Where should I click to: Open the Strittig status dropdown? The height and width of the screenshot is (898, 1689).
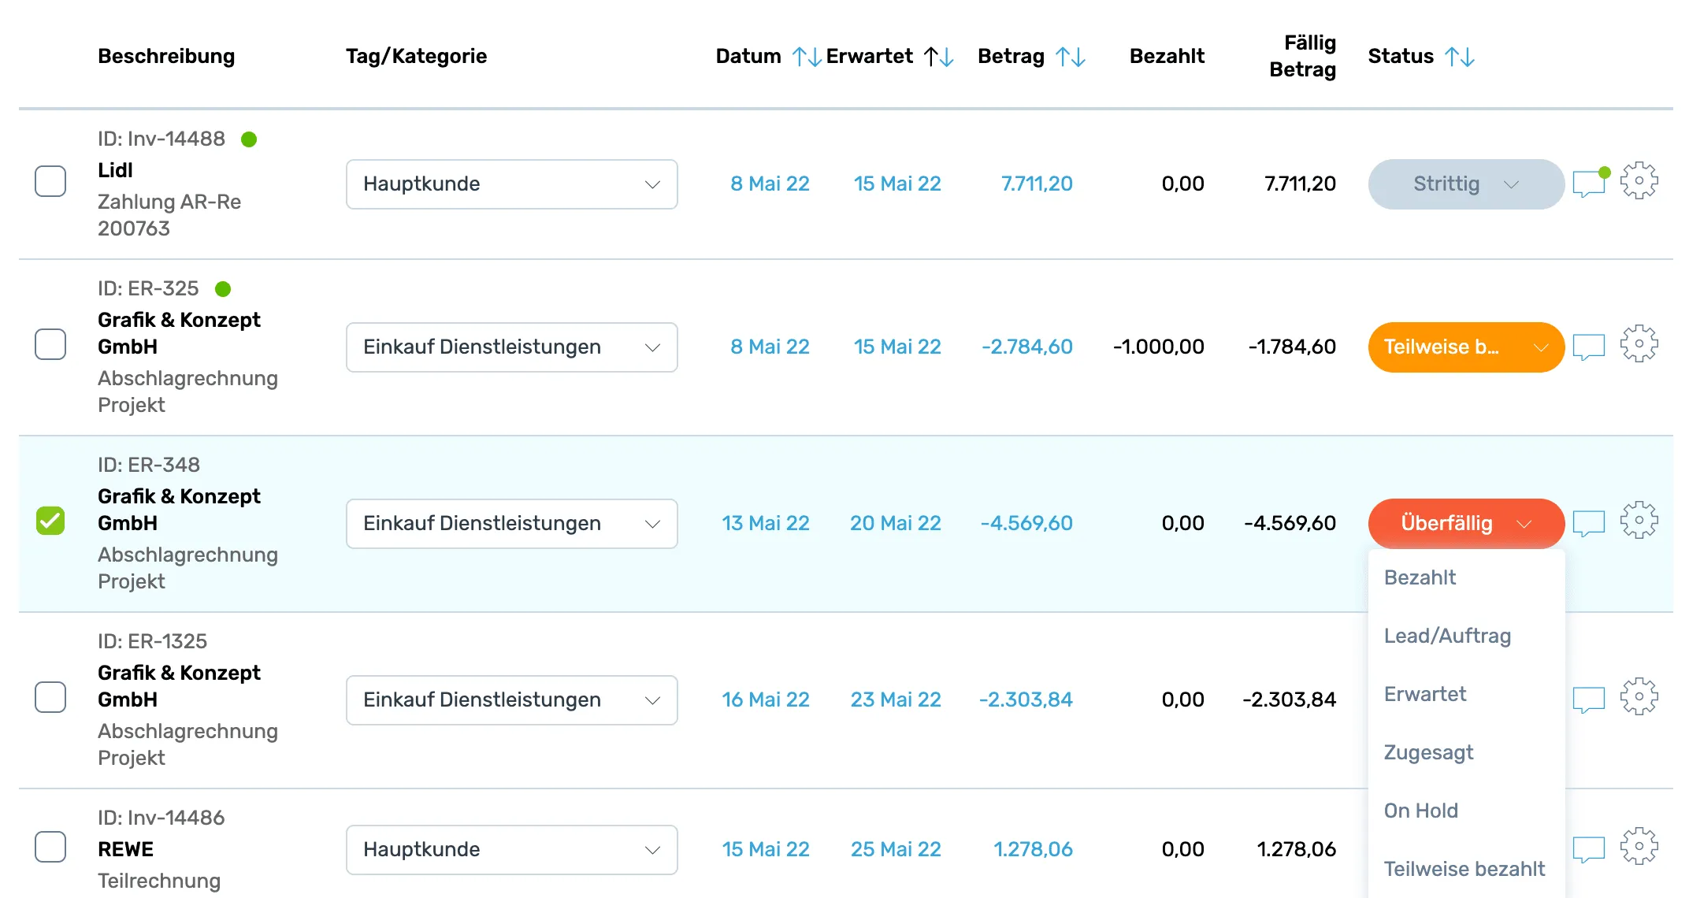[x=1466, y=184]
